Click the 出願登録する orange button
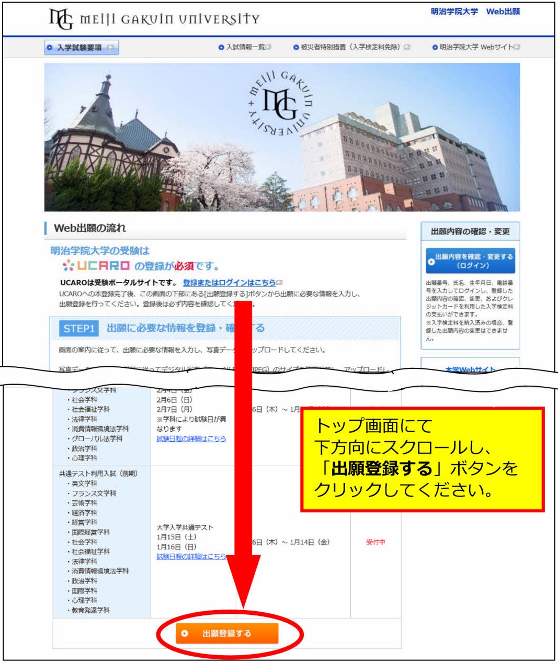The image size is (558, 663). pyautogui.click(x=227, y=633)
